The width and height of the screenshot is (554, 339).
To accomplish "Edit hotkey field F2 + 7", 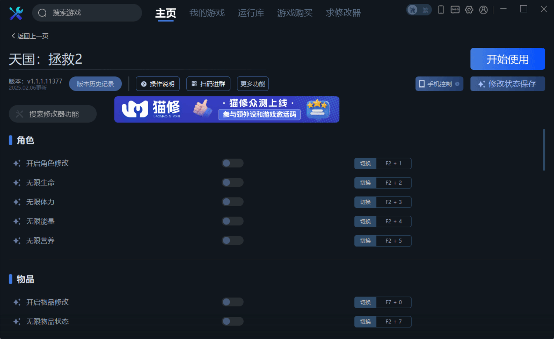I will pos(394,322).
